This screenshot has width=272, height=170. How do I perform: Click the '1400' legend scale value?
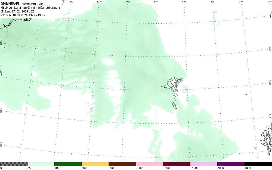[166, 168]
